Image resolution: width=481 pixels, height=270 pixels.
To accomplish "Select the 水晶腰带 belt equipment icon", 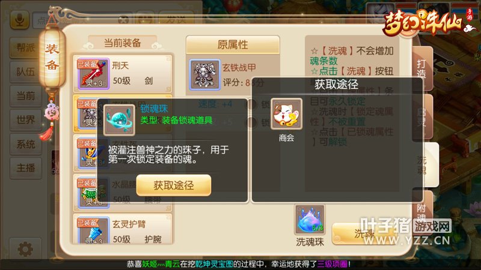I will point(93,193).
